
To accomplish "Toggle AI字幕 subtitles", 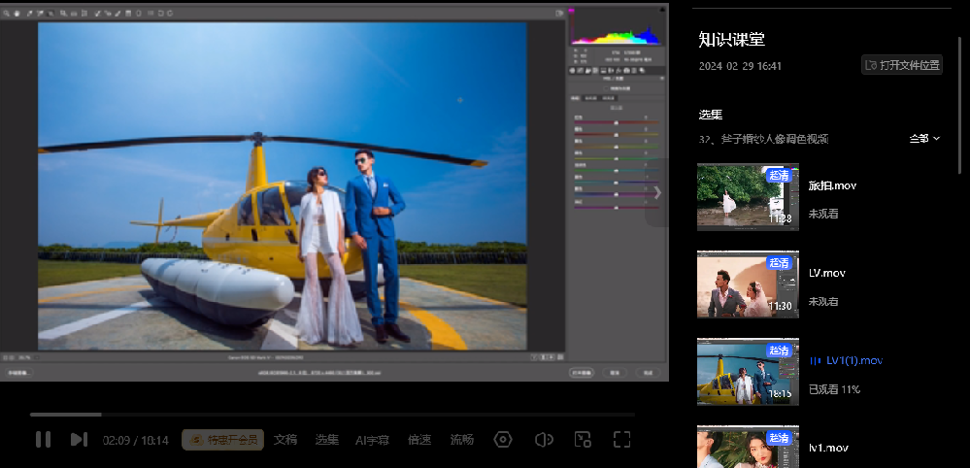I will [x=372, y=440].
